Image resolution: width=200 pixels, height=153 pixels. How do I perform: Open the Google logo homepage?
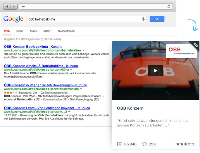tap(13, 19)
